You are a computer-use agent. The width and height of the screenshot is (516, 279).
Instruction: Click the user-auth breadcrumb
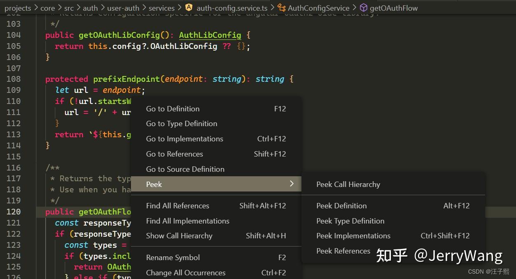(x=123, y=7)
